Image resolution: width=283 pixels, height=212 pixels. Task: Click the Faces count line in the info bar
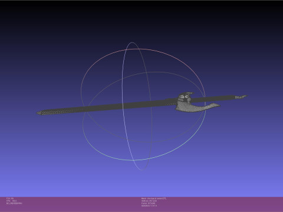[x=148, y=203]
